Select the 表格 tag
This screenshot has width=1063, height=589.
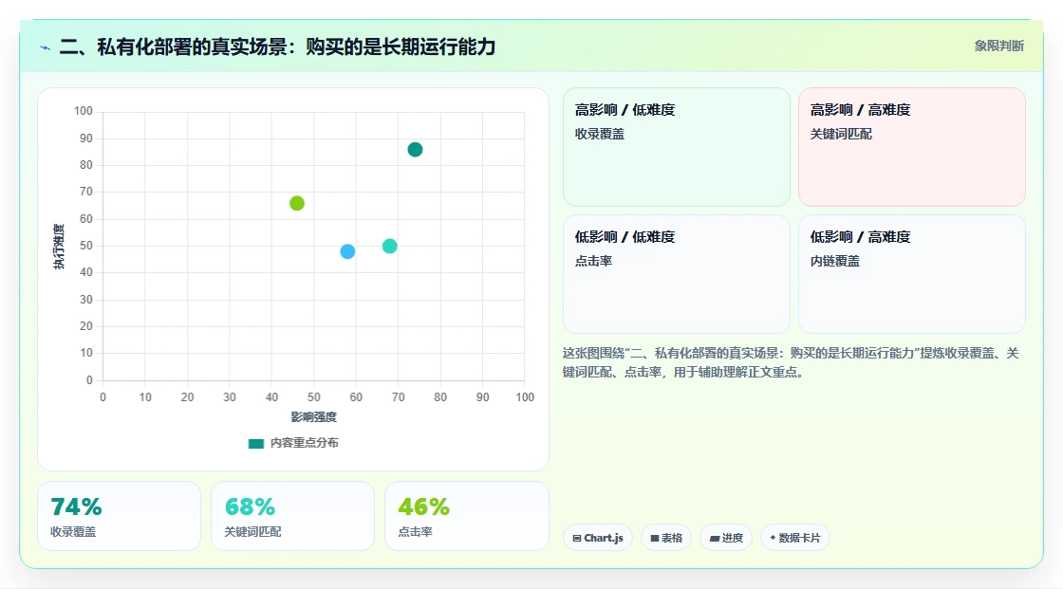tap(666, 538)
